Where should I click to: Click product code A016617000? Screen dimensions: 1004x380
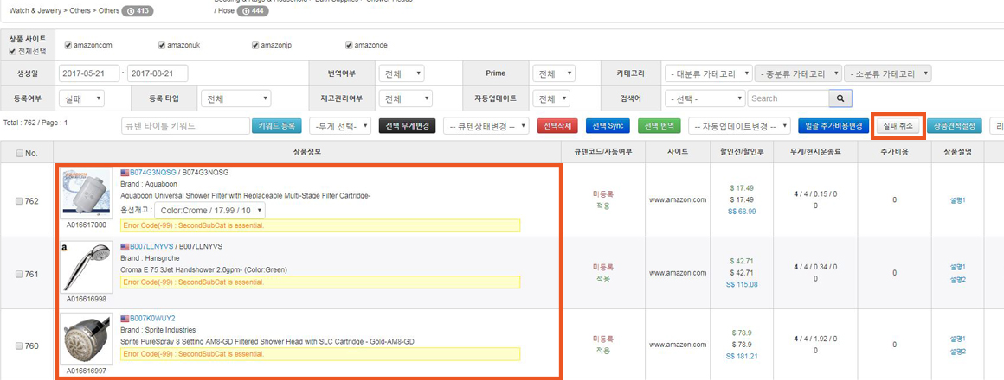(86, 225)
